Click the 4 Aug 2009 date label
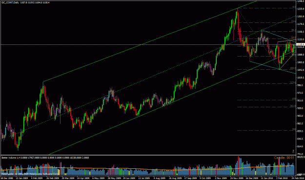The height and width of the screenshot is (180, 305). 160,178
